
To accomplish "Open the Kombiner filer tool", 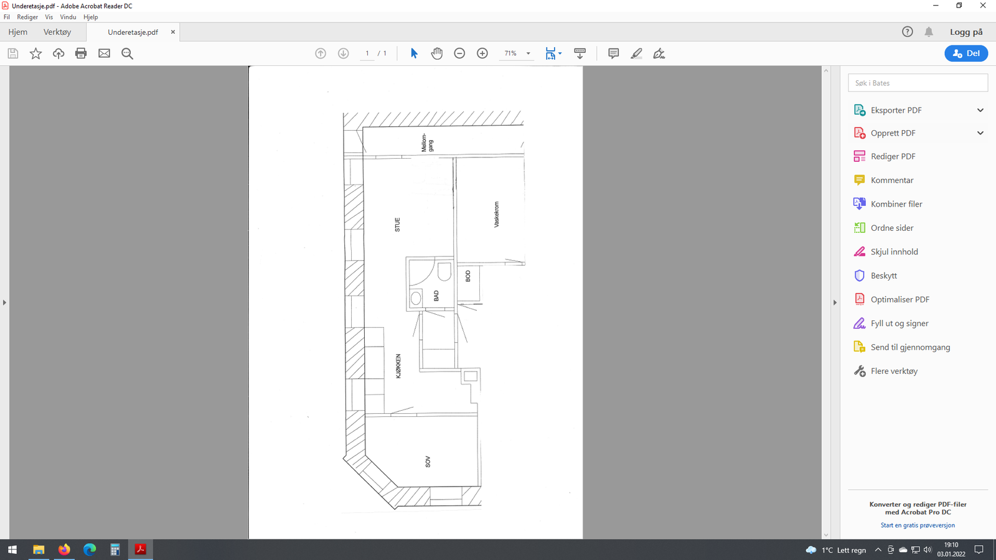I will click(x=896, y=203).
